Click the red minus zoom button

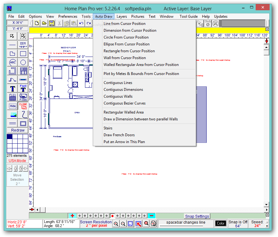(x=152, y=216)
